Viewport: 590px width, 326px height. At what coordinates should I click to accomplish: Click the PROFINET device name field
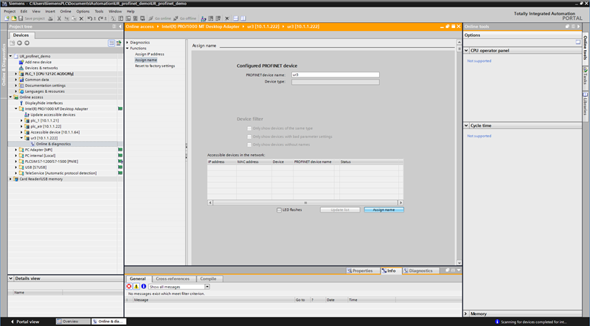[x=335, y=74]
